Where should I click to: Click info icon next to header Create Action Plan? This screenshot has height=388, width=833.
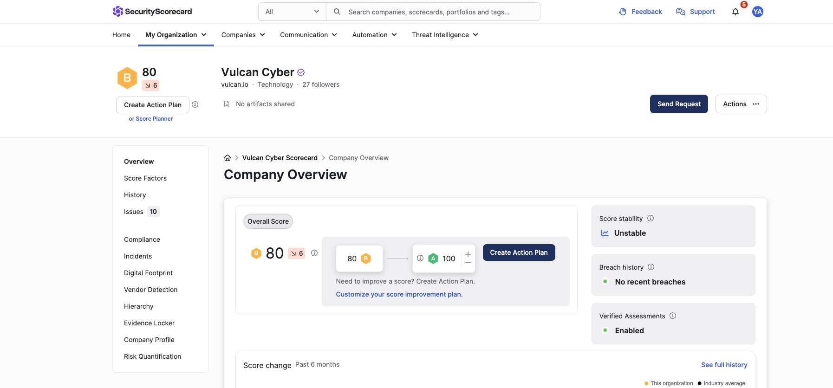[x=195, y=104]
